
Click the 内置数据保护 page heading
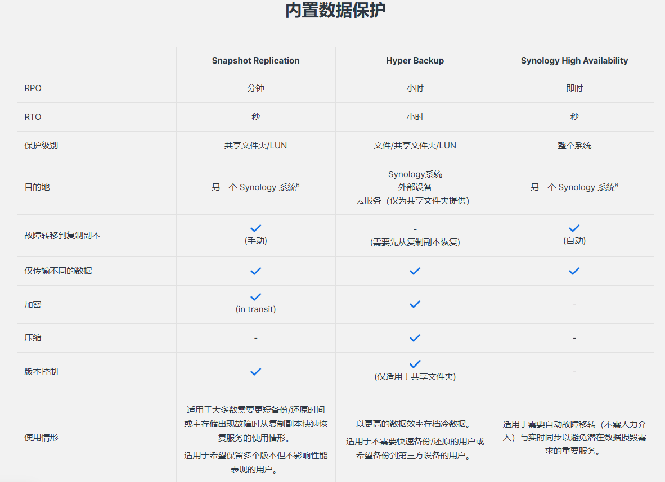coord(335,10)
